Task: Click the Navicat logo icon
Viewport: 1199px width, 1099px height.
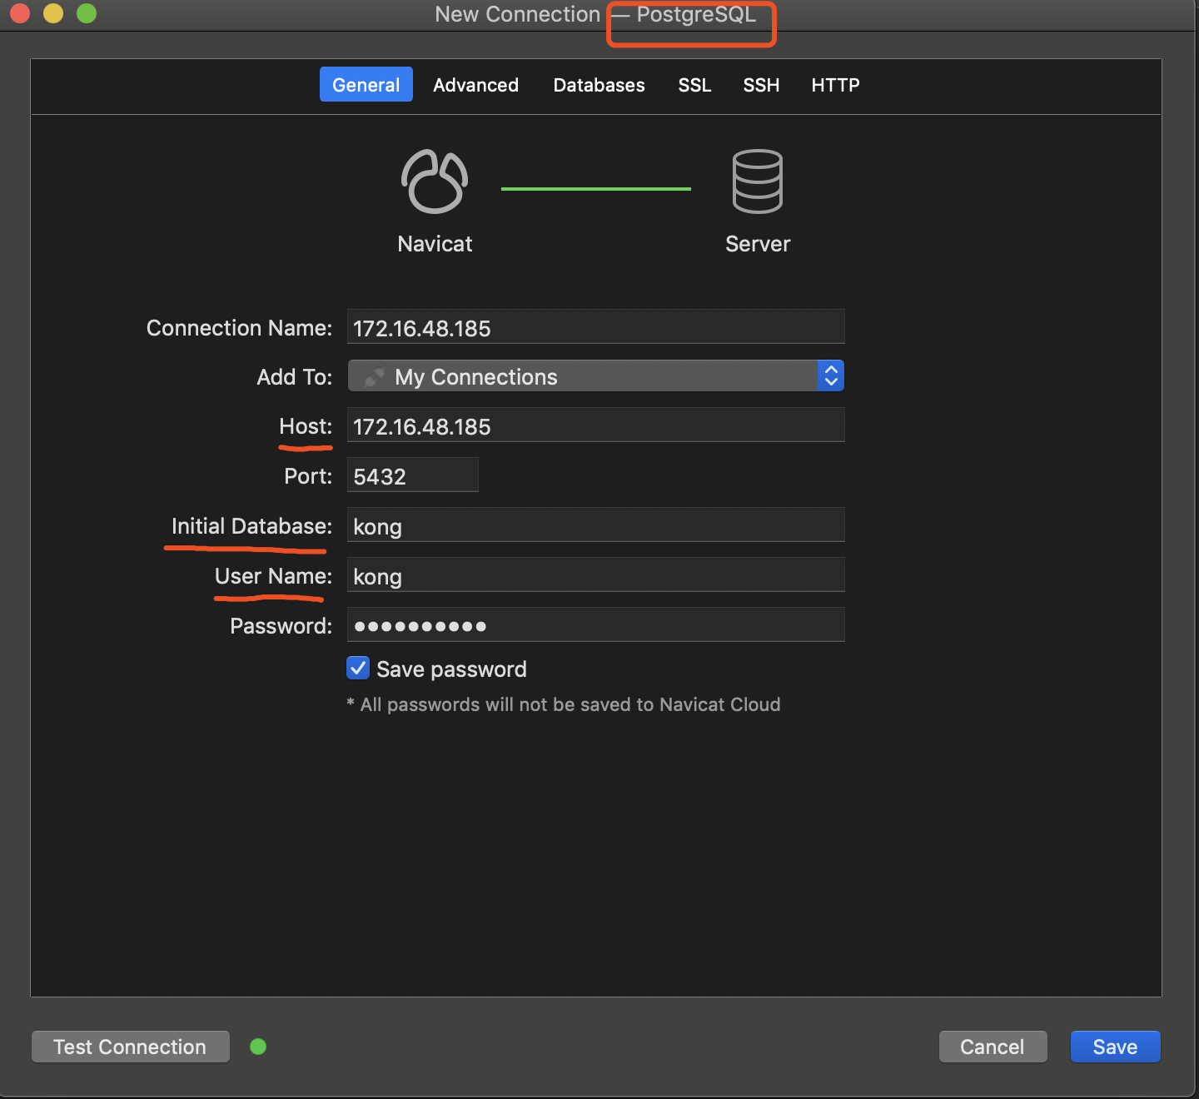Action: 435,182
